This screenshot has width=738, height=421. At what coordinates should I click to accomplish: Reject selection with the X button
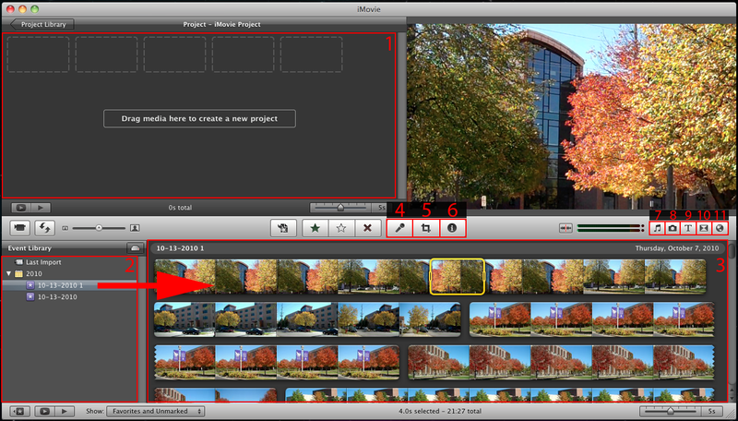click(x=367, y=227)
